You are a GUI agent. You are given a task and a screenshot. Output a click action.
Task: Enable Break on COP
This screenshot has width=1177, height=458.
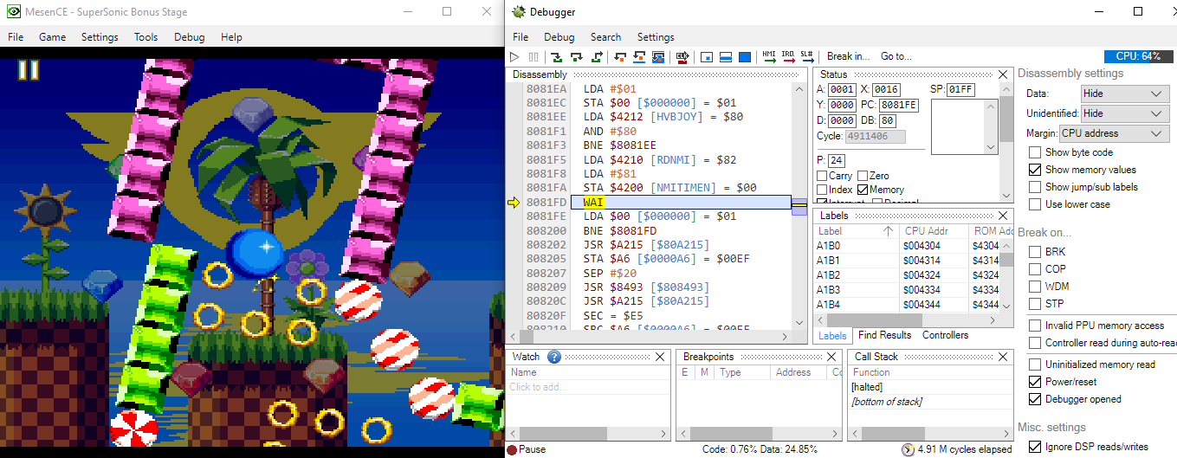1035,269
